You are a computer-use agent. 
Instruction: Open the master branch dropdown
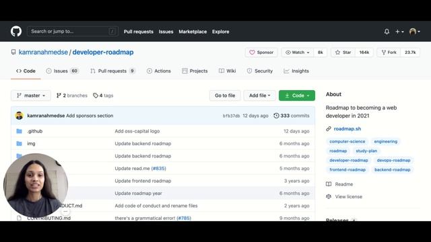pyautogui.click(x=31, y=95)
